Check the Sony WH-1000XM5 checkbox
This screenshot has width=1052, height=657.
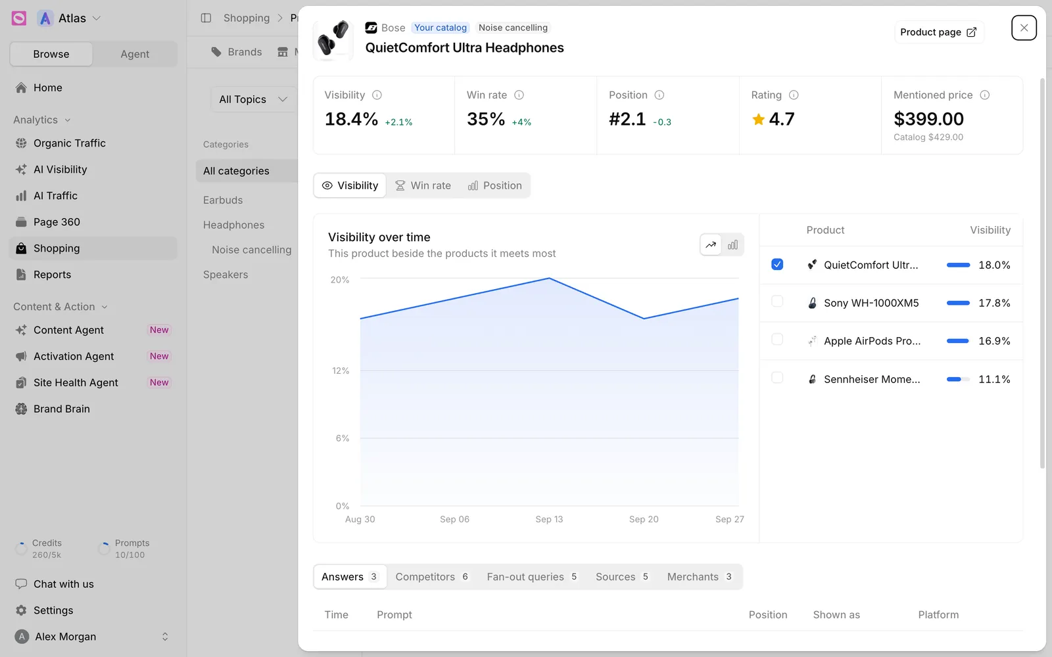(x=777, y=302)
